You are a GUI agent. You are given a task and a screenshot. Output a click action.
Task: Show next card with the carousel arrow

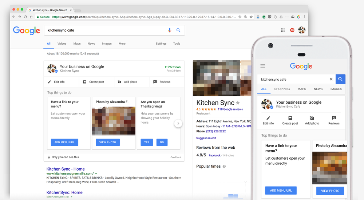point(178,124)
